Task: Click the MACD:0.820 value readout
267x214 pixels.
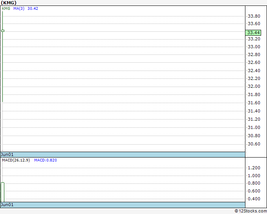Action: coord(46,160)
